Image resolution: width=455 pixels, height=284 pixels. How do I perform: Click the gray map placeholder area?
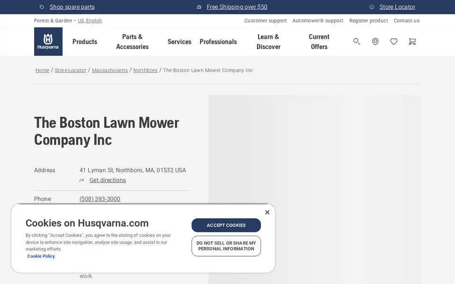pyautogui.click(x=315, y=189)
